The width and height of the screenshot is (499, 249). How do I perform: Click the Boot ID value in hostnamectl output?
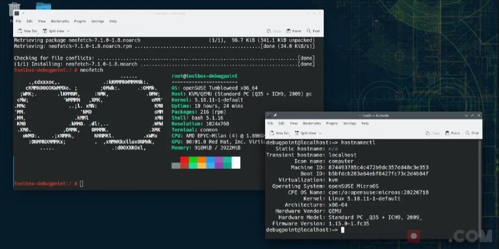pos(379,174)
